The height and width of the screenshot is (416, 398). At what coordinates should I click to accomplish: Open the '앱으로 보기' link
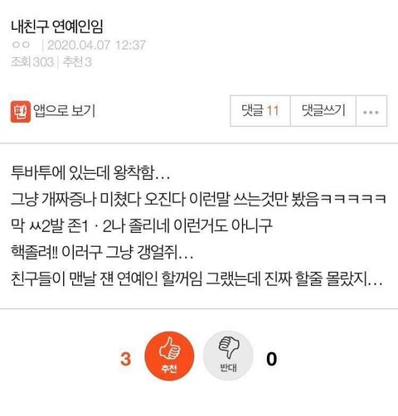point(64,111)
